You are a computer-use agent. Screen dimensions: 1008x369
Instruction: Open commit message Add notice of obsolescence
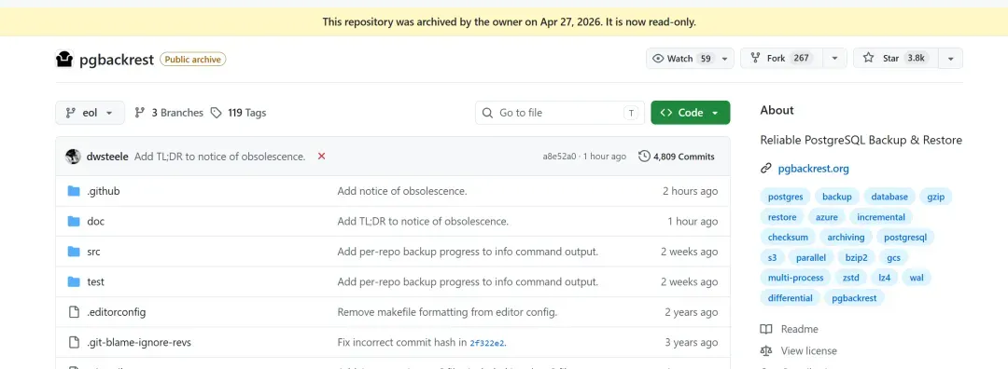[402, 191]
